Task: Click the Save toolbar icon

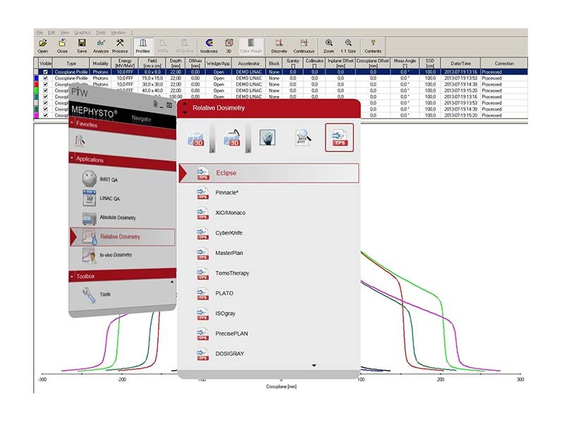Action: click(x=82, y=46)
